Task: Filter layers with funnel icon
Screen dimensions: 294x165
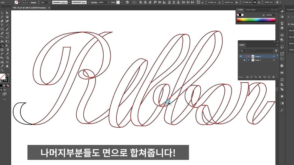Action: coord(276,51)
